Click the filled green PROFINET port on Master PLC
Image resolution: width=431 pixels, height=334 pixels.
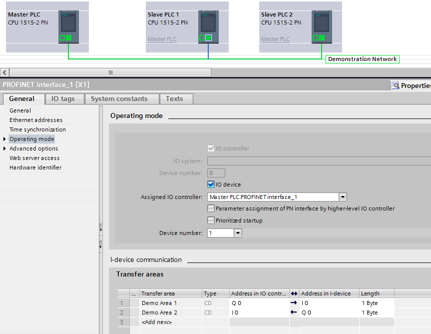pyautogui.click(x=69, y=37)
